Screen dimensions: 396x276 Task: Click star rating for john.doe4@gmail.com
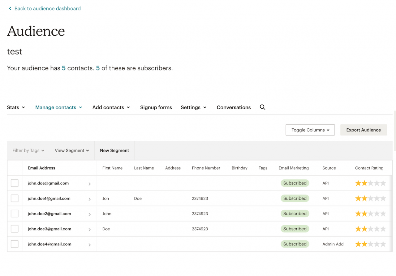tap(370, 244)
